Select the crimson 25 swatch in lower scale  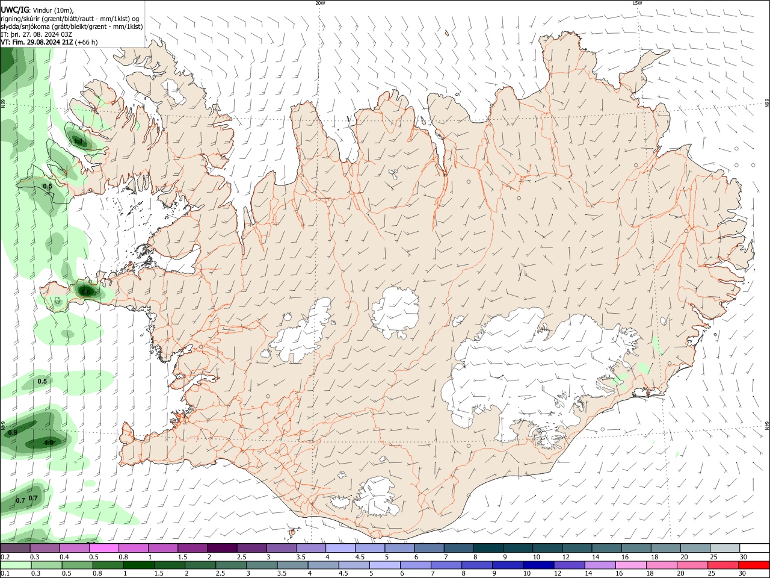click(722, 565)
